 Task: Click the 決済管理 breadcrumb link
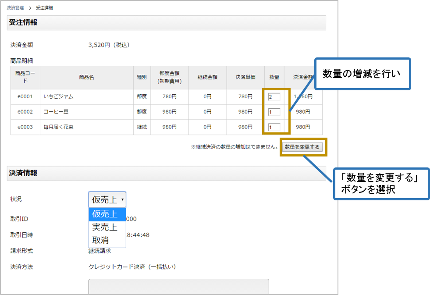point(15,8)
